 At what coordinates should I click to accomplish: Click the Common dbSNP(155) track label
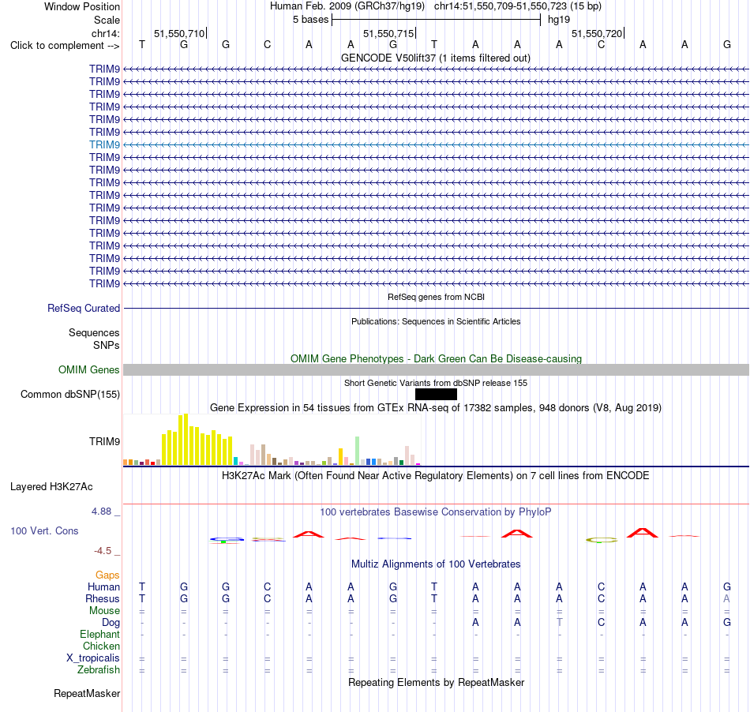pyautogui.click(x=69, y=395)
